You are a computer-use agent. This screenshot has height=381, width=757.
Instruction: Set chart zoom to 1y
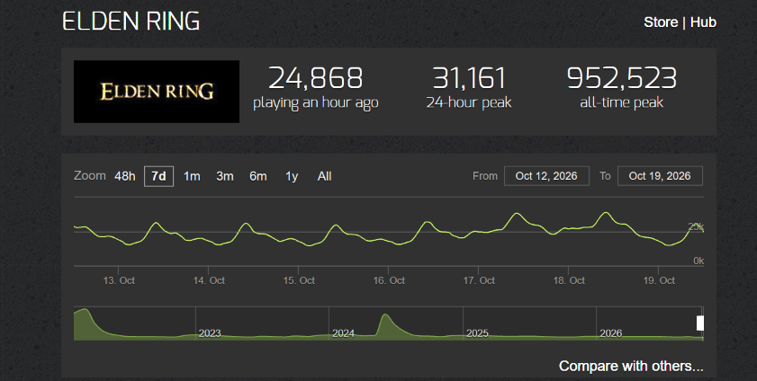click(x=292, y=176)
